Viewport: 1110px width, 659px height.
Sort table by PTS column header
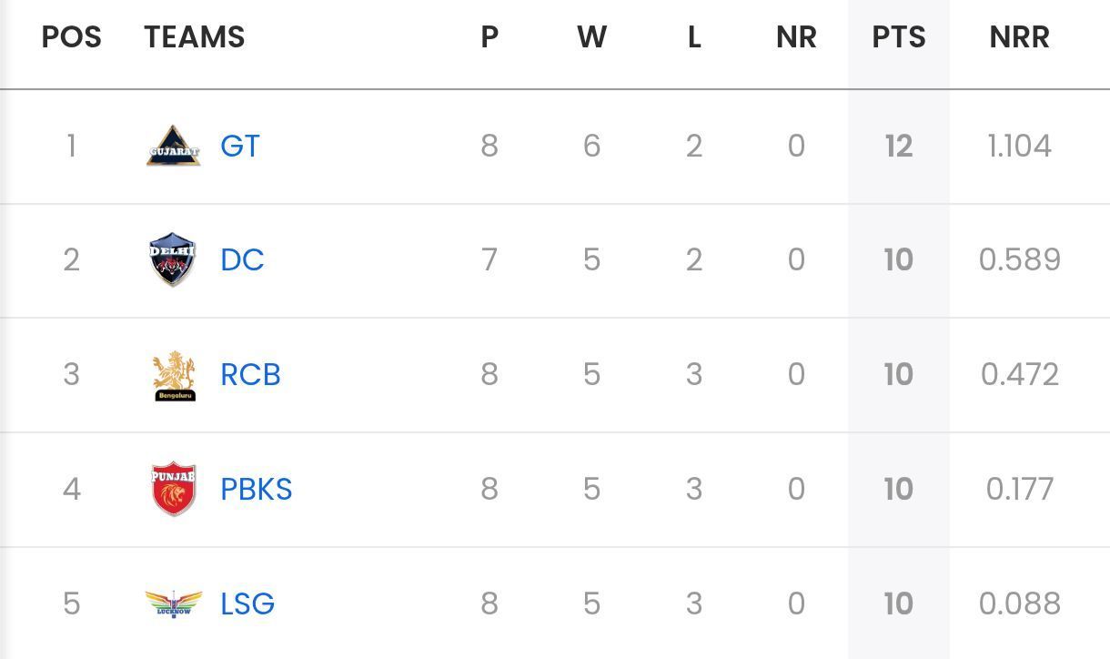899,37
